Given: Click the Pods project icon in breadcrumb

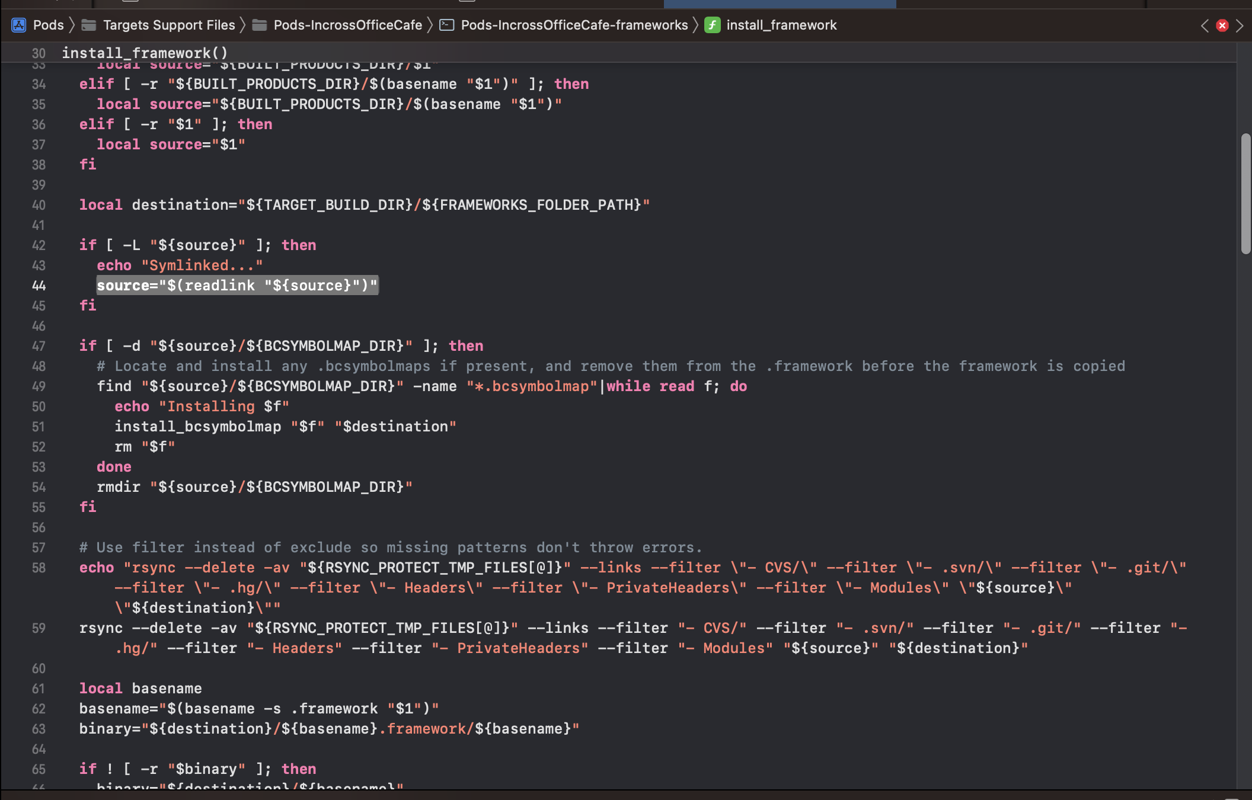Looking at the screenshot, I should pyautogui.click(x=19, y=25).
